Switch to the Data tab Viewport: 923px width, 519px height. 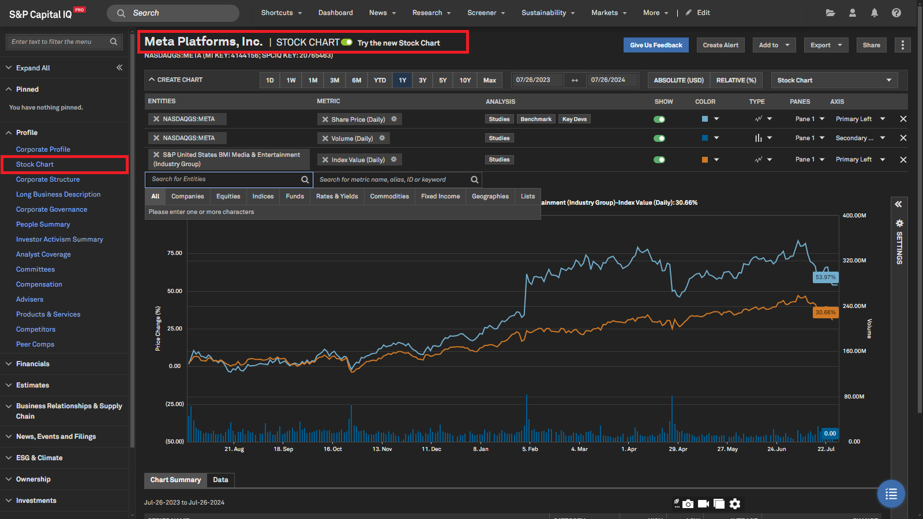click(x=220, y=480)
